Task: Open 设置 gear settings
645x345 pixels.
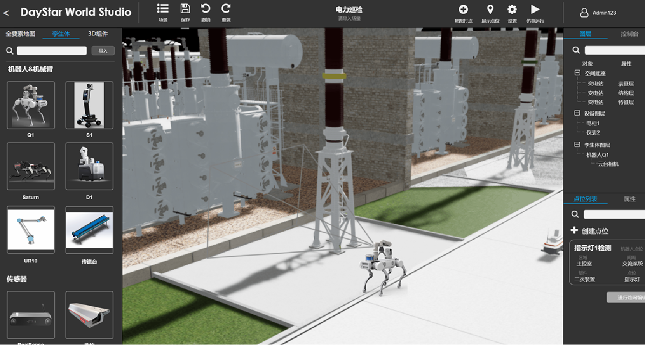Action: coord(512,10)
